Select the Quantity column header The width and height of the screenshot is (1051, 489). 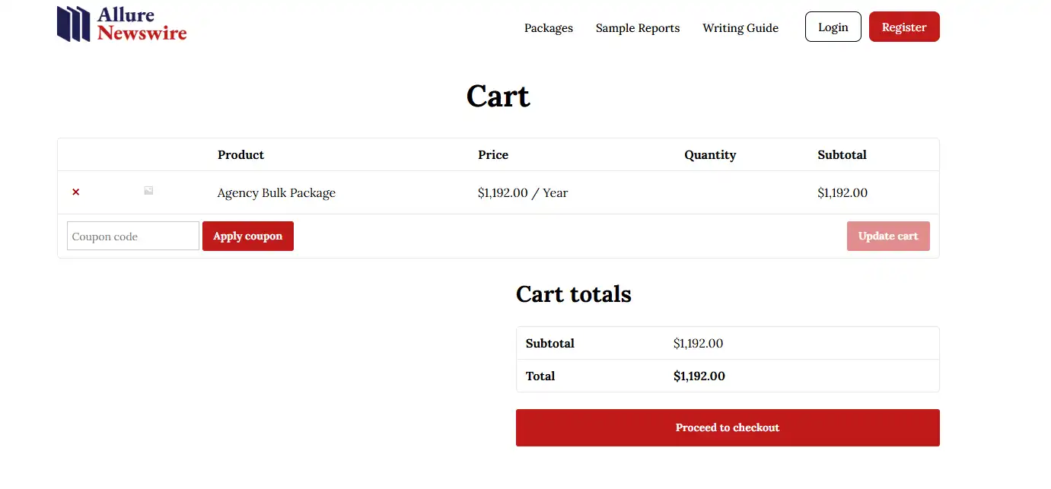tap(710, 154)
